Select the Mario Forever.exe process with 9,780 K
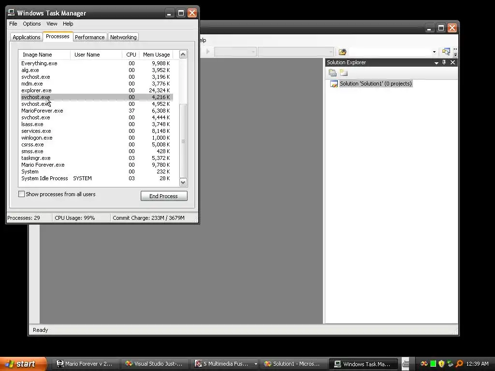This screenshot has height=371, width=495. pos(97,165)
